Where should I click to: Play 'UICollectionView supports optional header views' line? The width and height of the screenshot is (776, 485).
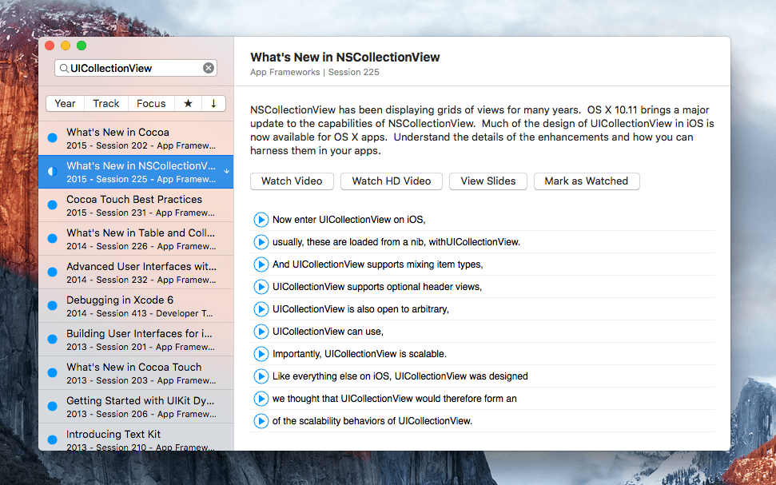point(261,287)
